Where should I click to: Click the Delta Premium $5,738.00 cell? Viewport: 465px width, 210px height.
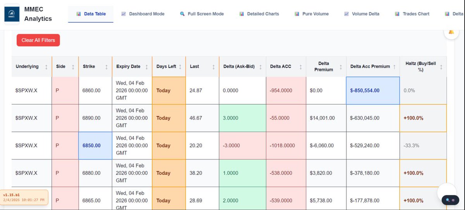(326, 198)
